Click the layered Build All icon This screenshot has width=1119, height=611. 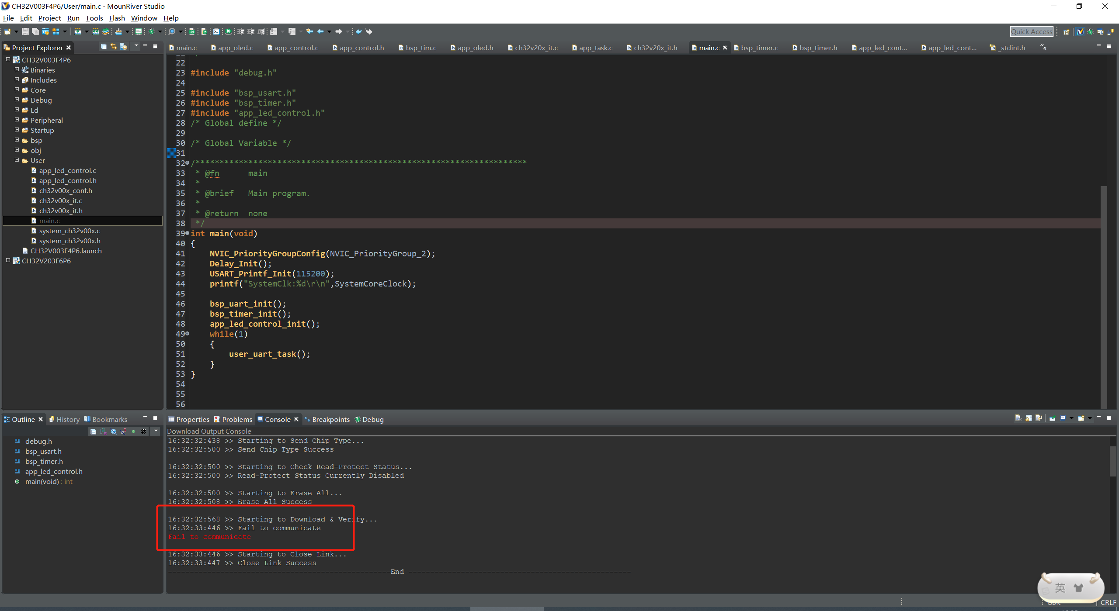[106, 31]
